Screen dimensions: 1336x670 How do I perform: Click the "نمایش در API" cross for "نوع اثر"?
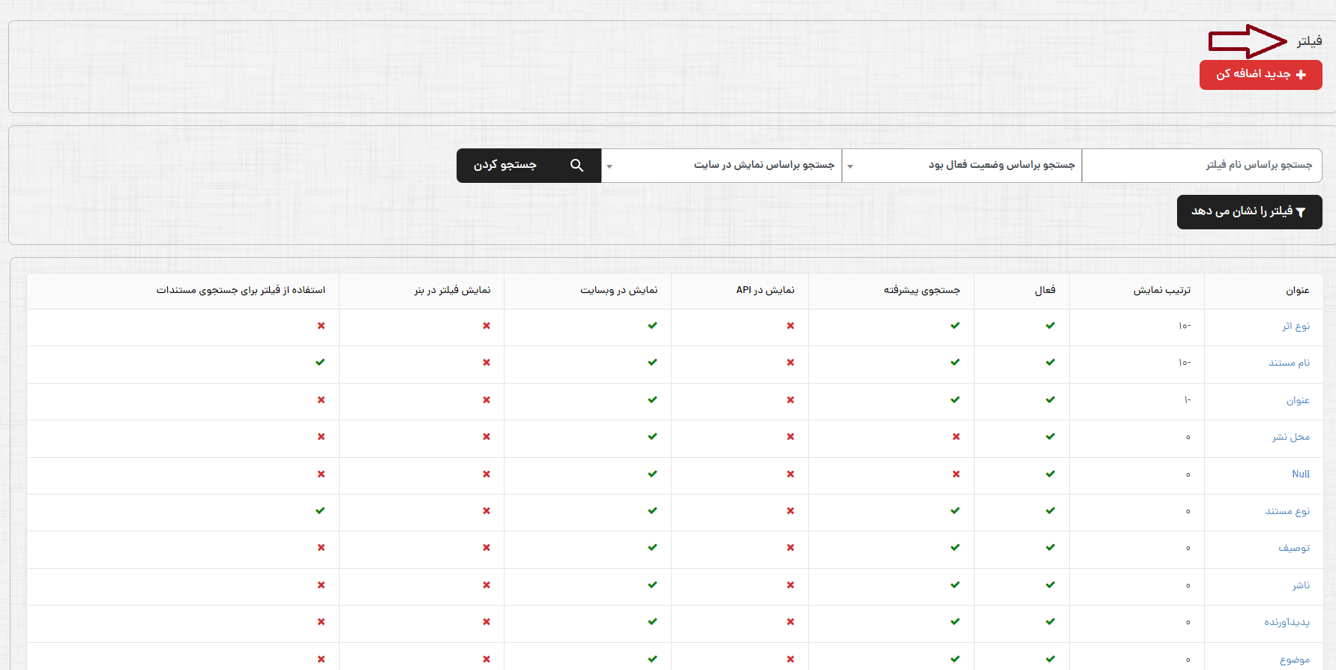(790, 326)
